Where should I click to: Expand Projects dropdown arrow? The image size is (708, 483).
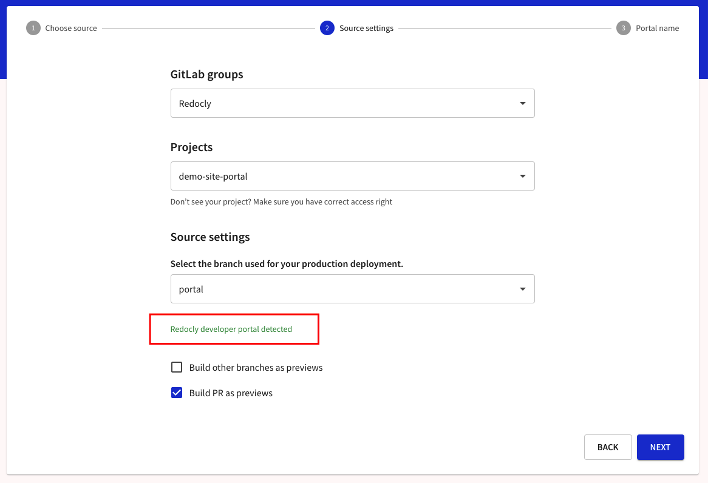[x=522, y=176]
